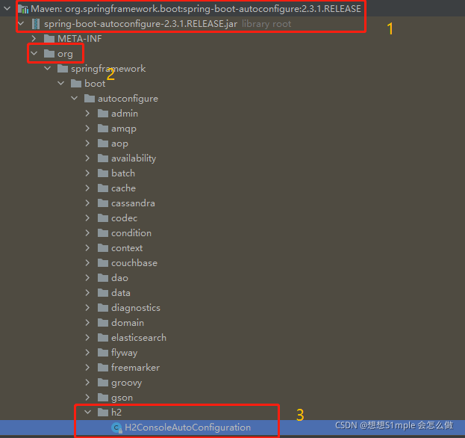
Task: Expand the flyway folder chevron
Action: click(x=87, y=352)
